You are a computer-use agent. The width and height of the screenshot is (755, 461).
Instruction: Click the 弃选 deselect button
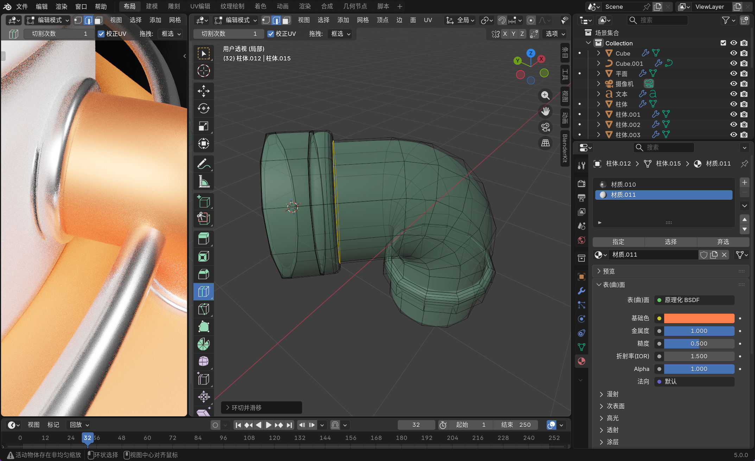click(x=723, y=242)
